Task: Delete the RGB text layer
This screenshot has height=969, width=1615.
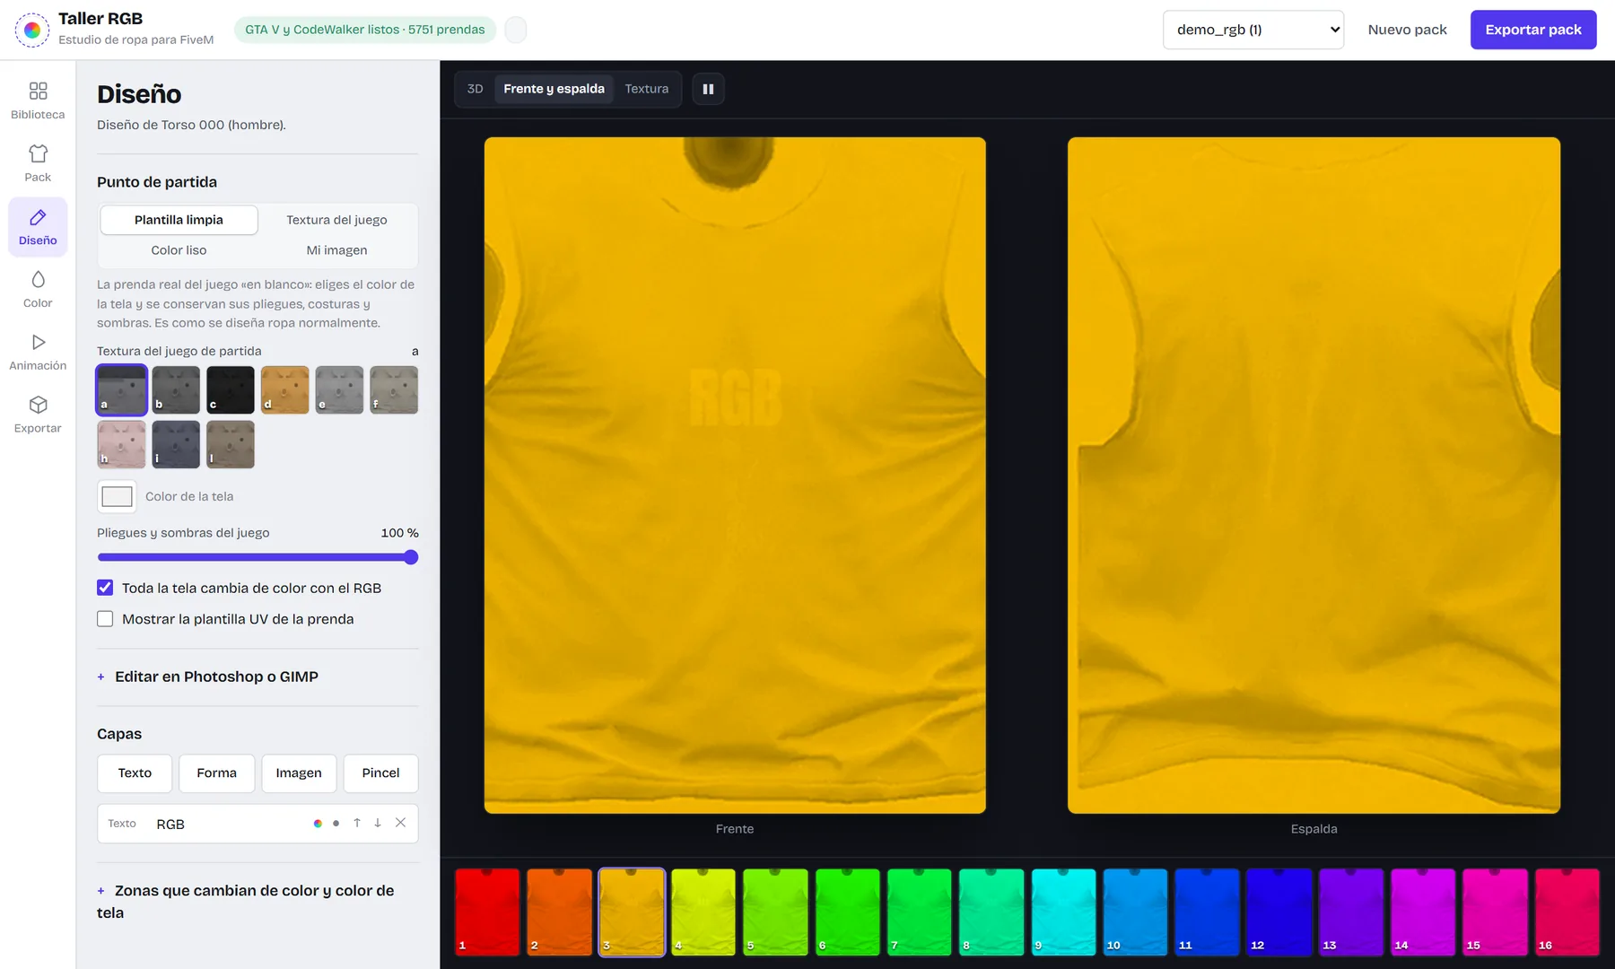Action: click(400, 823)
